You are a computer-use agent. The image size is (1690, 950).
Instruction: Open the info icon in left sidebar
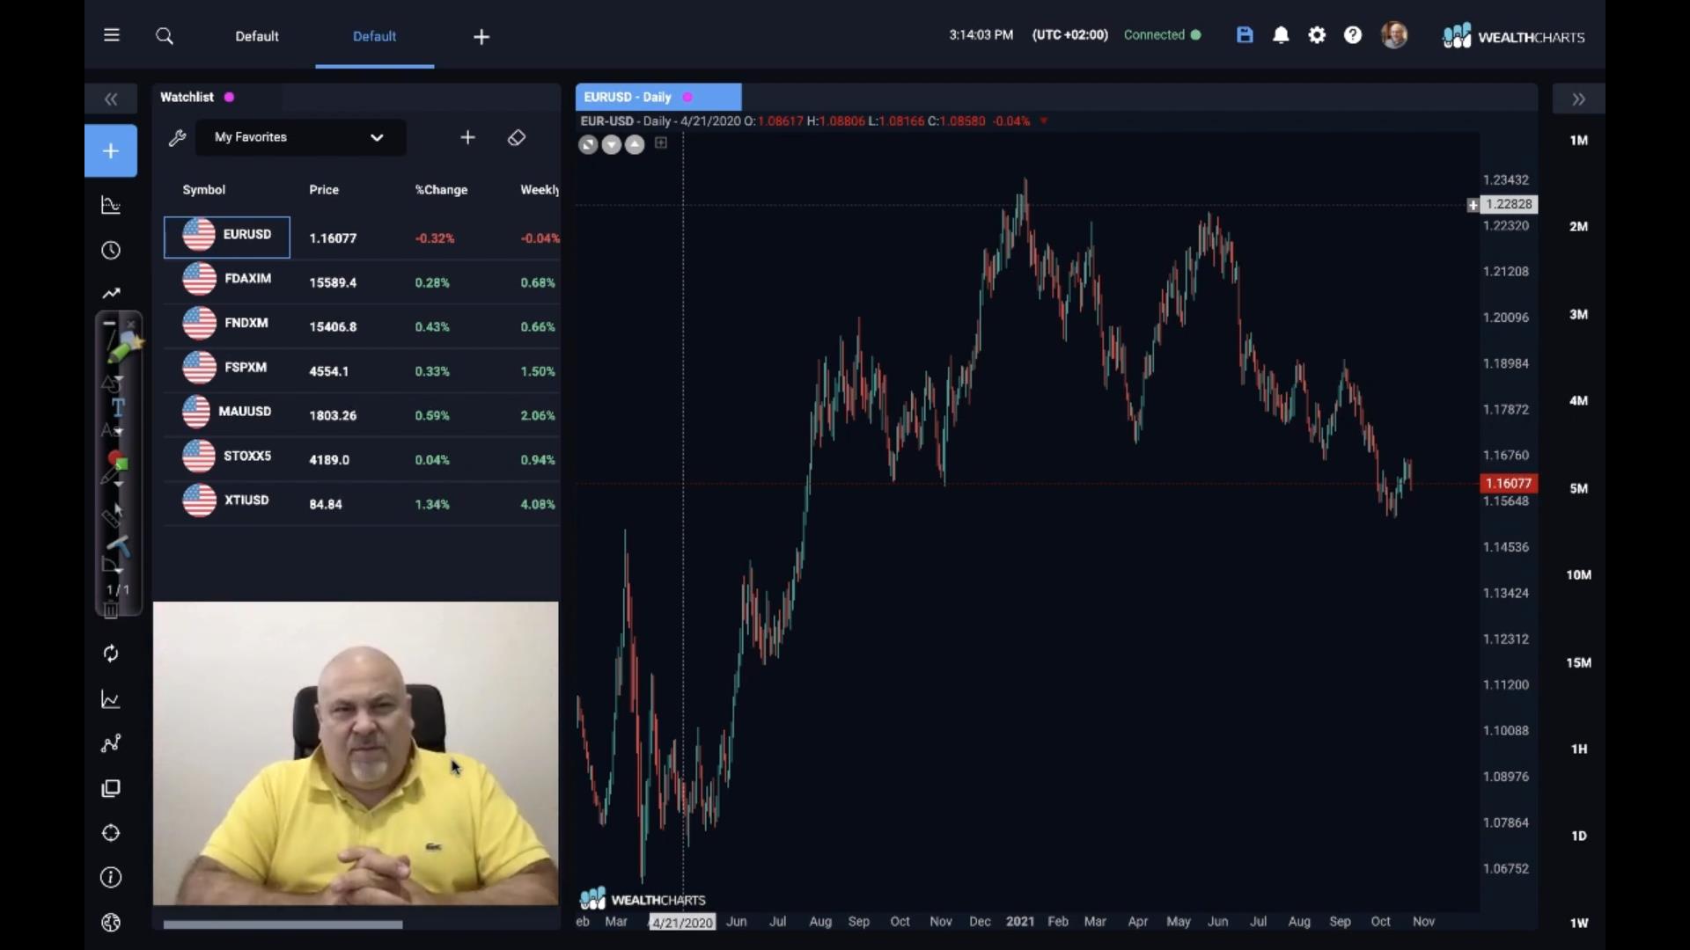[111, 877]
